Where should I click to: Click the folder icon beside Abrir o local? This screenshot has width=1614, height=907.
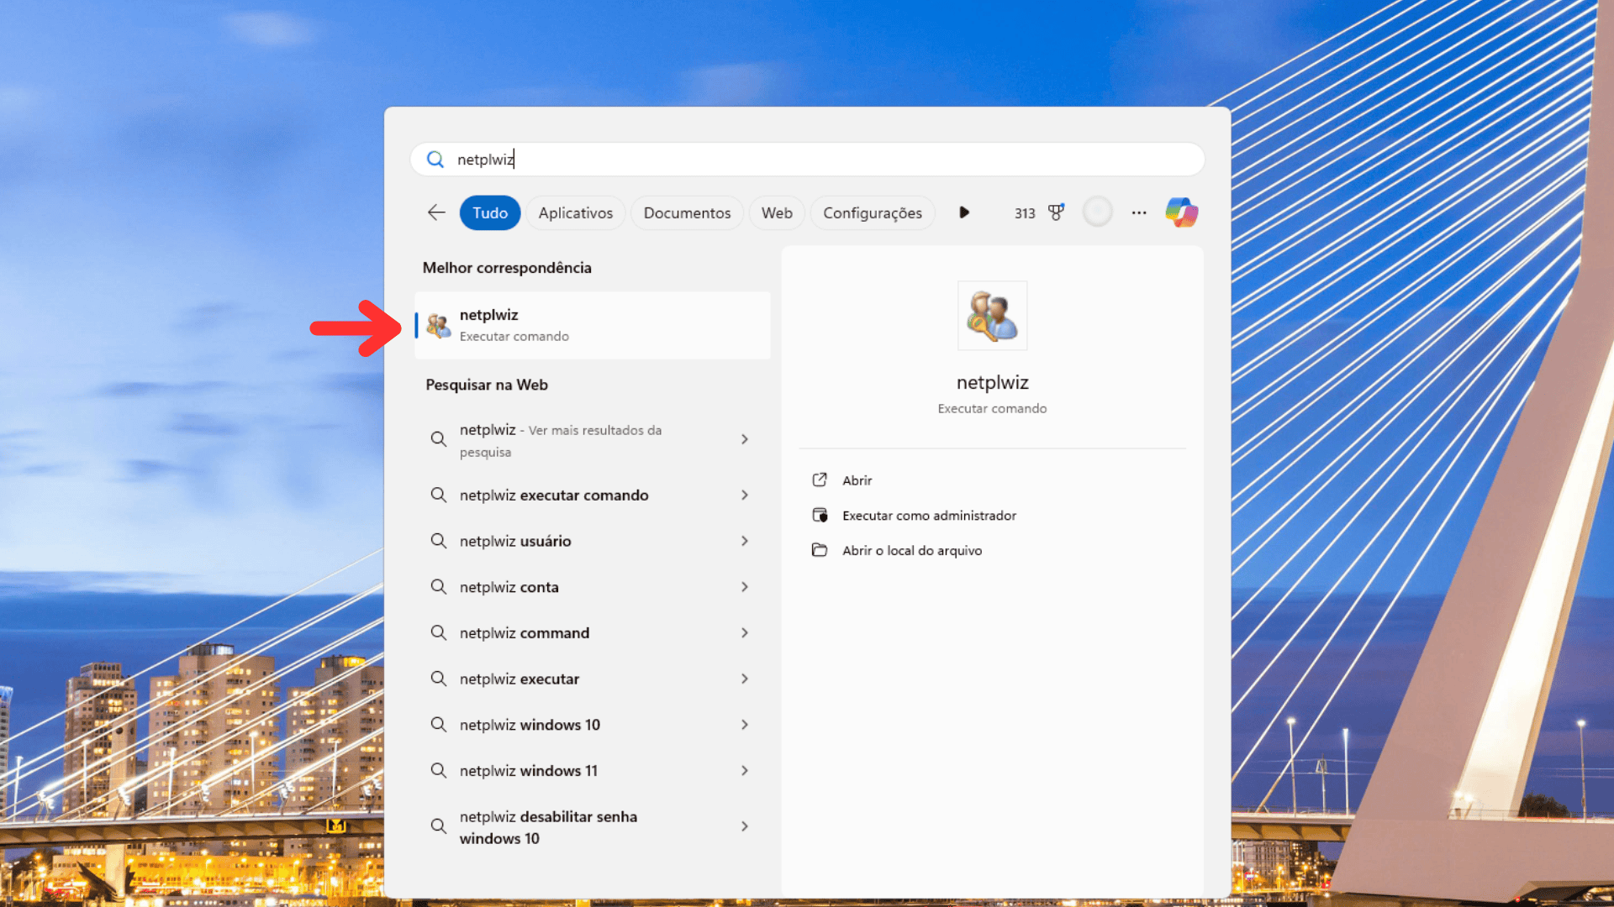pyautogui.click(x=820, y=550)
